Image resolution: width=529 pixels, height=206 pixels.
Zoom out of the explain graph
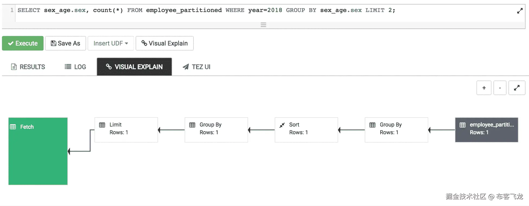[x=500, y=88]
